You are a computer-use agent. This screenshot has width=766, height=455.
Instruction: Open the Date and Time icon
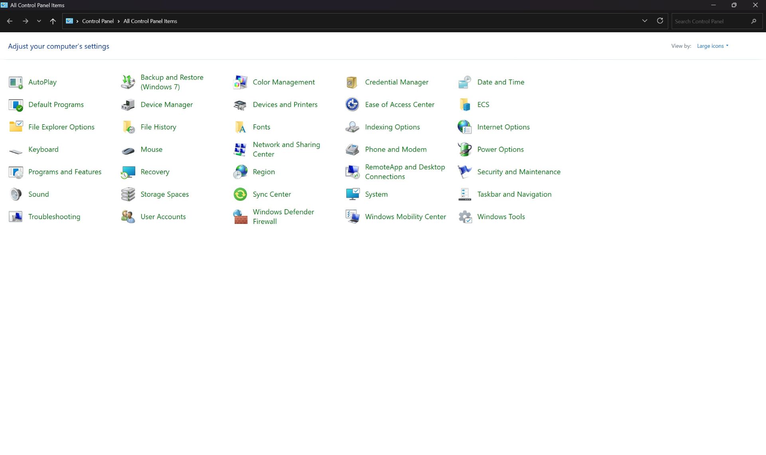465,82
